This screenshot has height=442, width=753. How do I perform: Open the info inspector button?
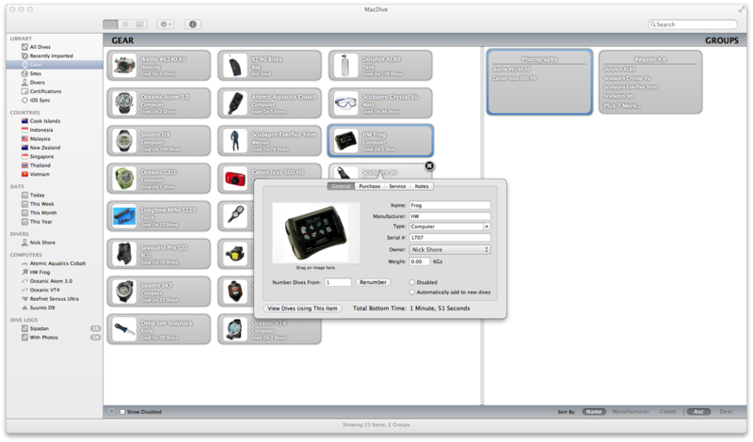[x=193, y=24]
